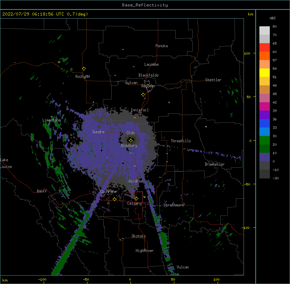
Task: Click the yellow diamond marker beside RockyMH
Action: point(84,69)
